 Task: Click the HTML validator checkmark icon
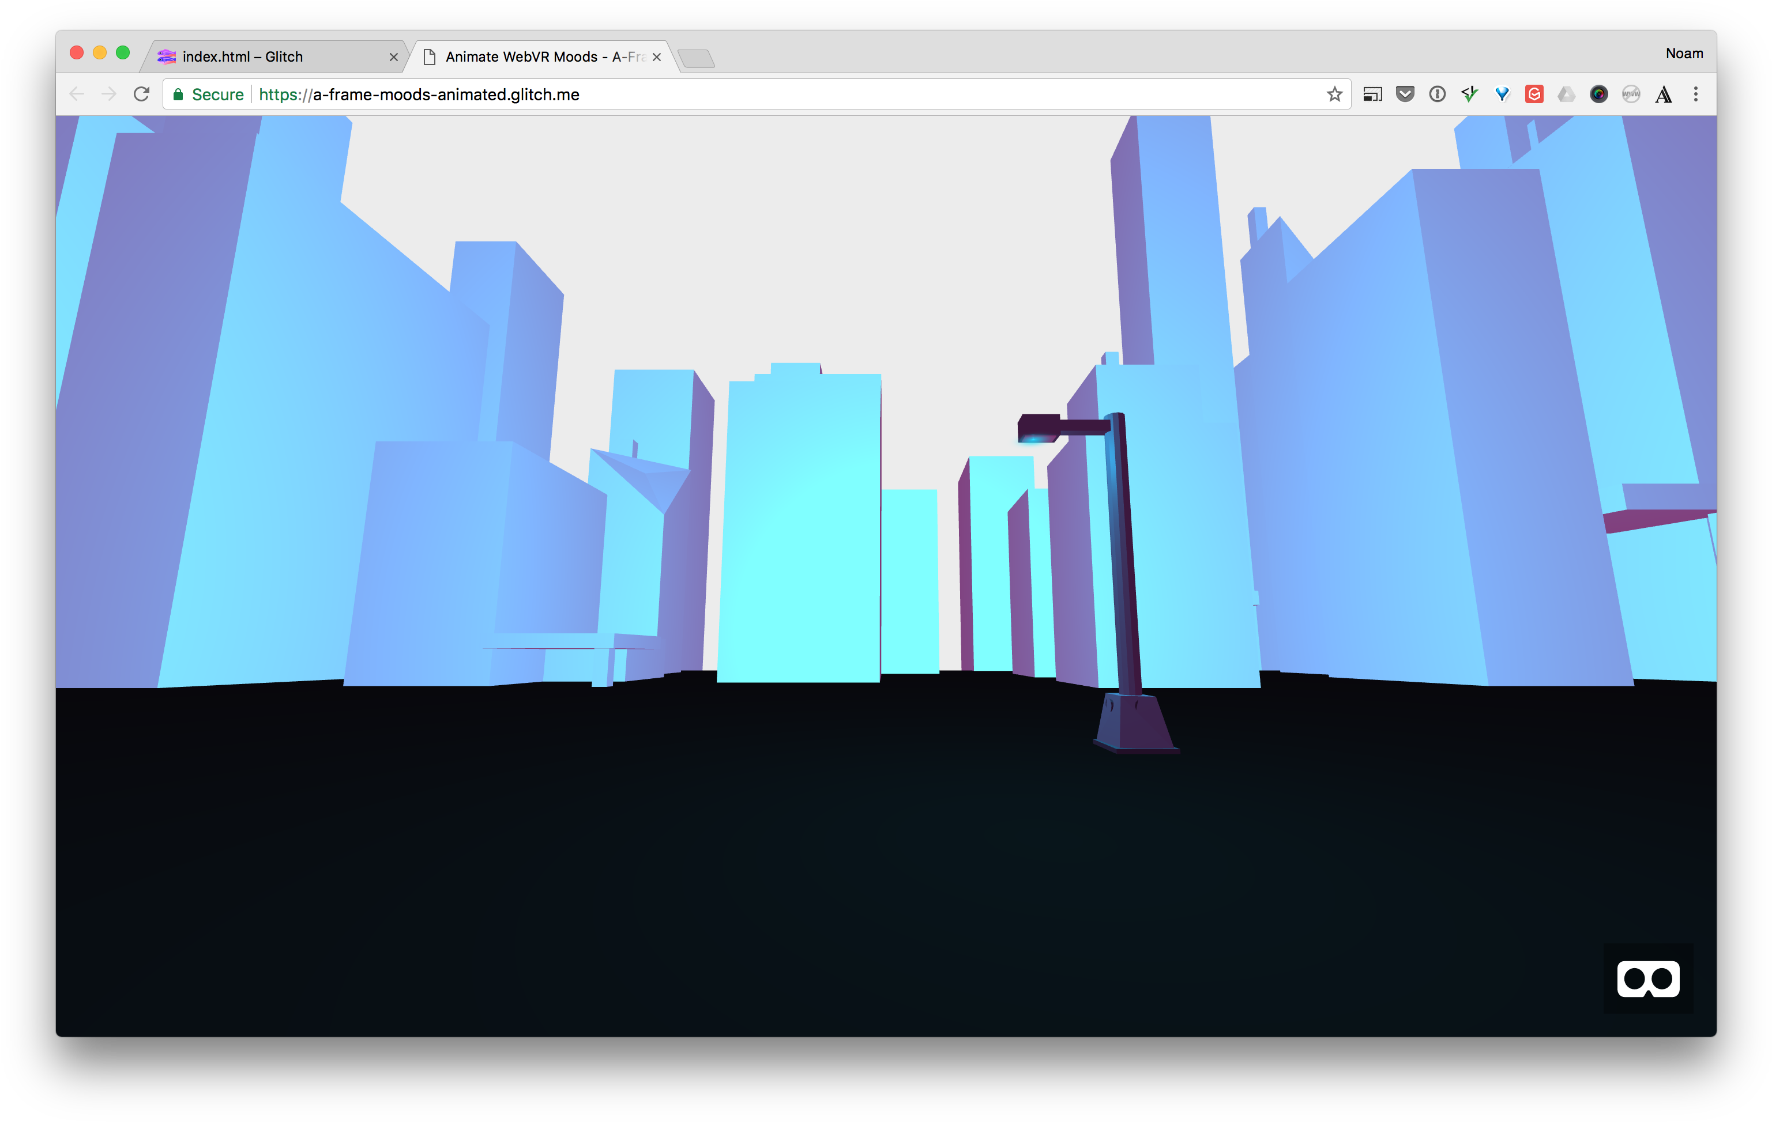coord(1469,93)
